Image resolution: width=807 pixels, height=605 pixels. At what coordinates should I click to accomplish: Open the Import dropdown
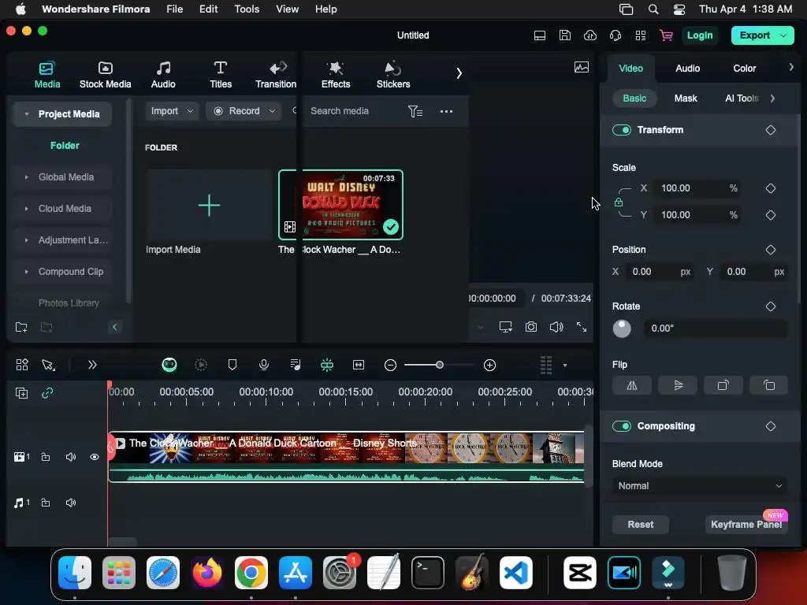[x=171, y=111]
